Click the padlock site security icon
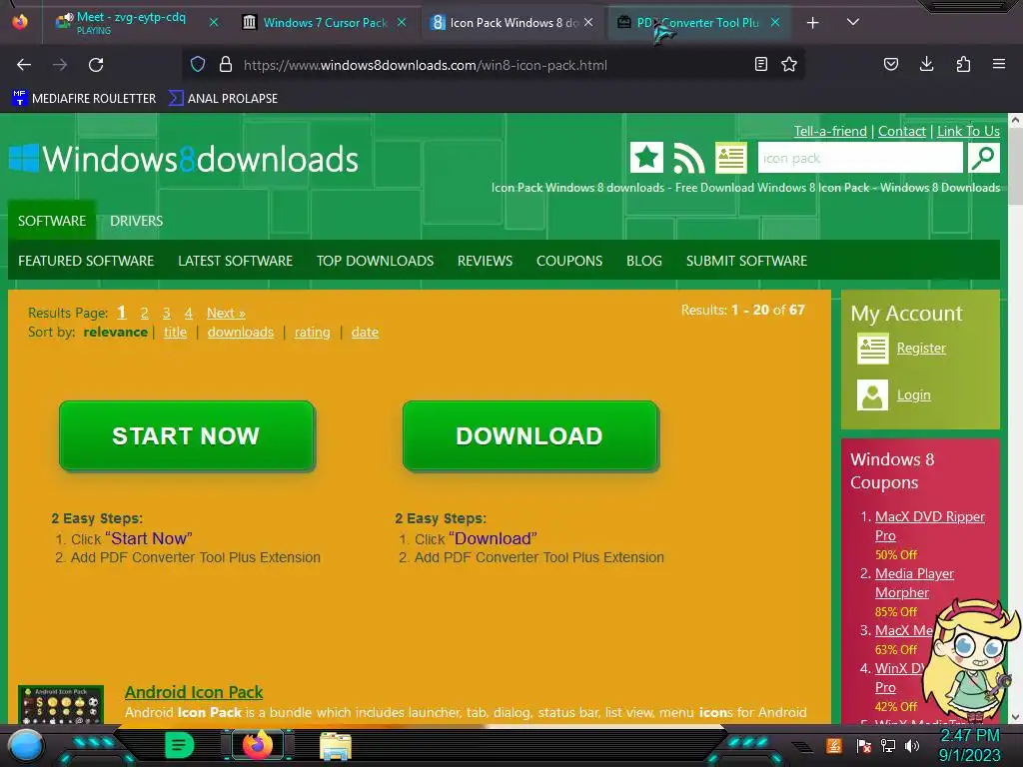Screen dimensions: 1023x767 pyautogui.click(x=226, y=65)
